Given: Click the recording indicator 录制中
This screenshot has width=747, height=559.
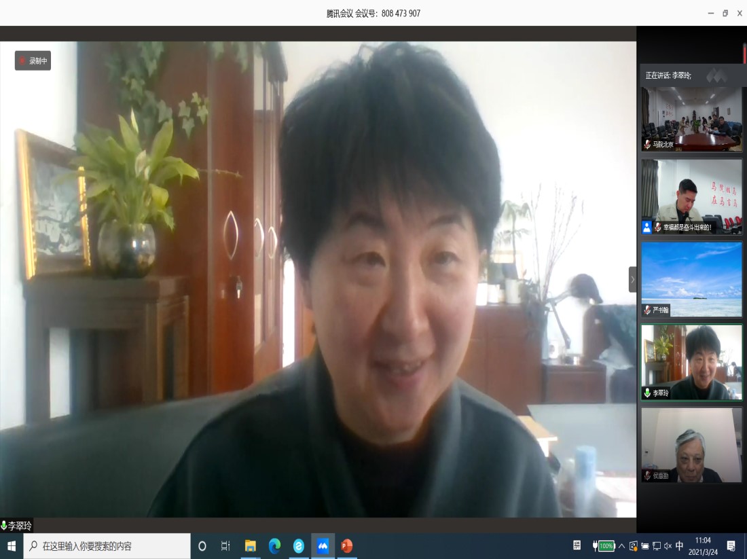Looking at the screenshot, I should pyautogui.click(x=33, y=60).
